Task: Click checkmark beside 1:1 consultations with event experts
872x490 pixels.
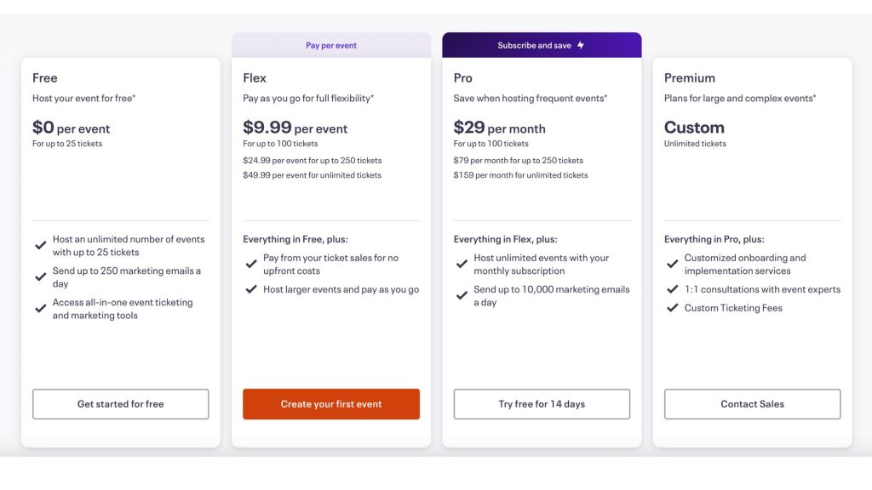Action: point(673,289)
